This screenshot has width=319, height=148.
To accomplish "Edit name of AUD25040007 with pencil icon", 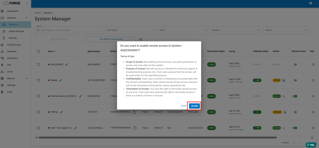I will pyautogui.click(x=67, y=64).
